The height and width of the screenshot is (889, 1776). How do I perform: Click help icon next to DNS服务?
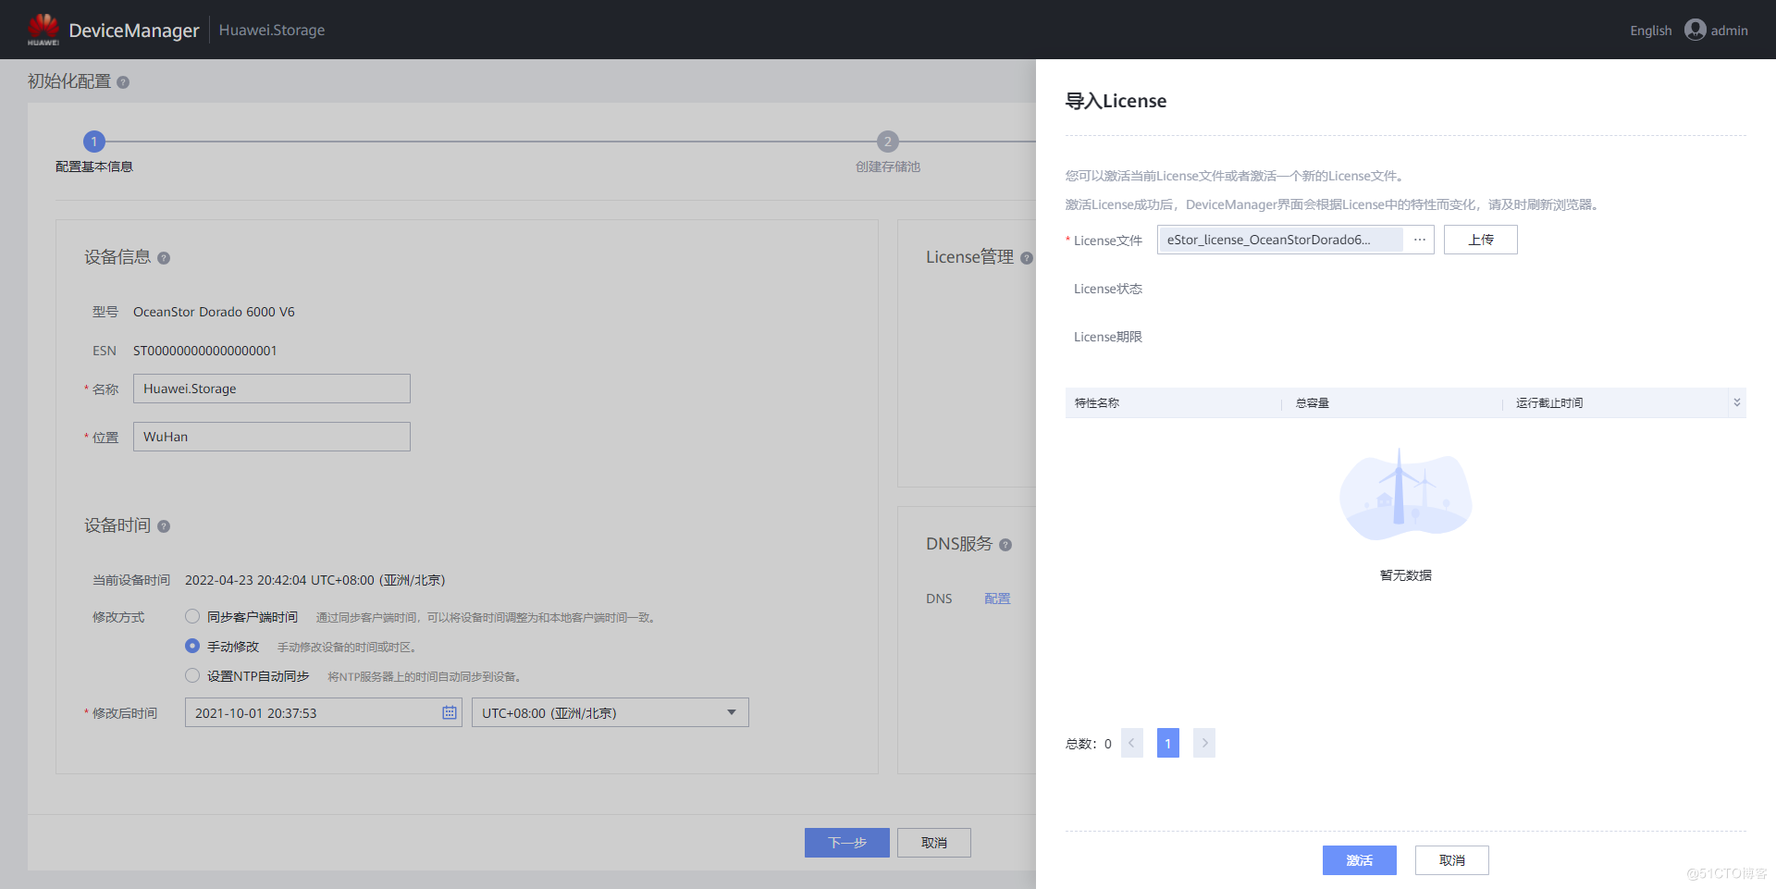1005,545
